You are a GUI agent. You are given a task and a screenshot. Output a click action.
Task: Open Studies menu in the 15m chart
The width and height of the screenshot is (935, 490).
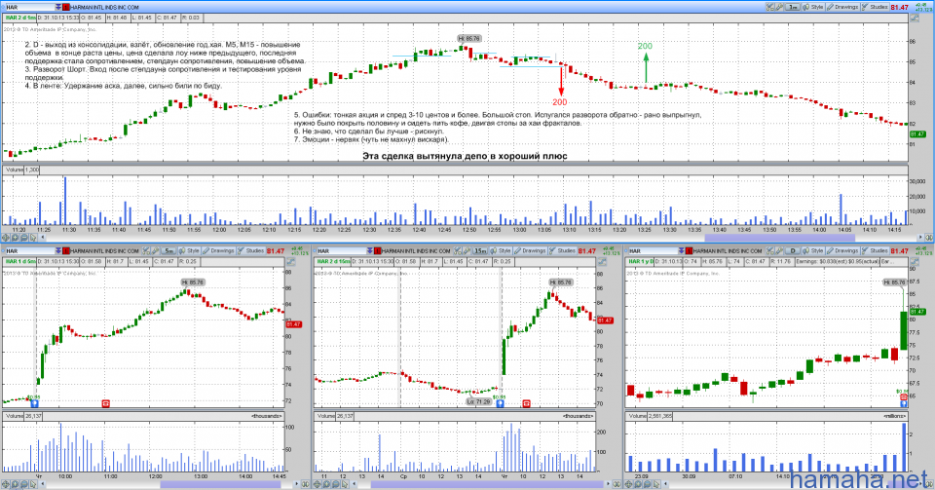tap(562, 250)
